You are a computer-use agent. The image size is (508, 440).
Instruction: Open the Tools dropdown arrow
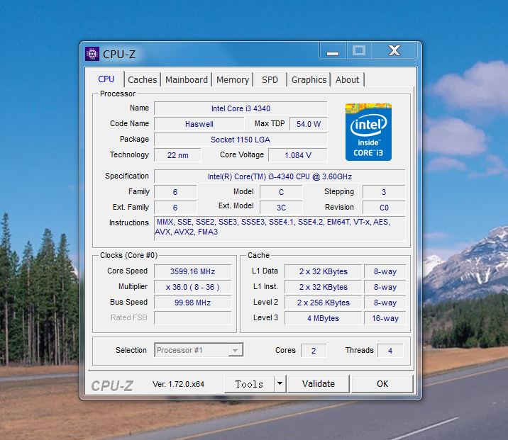tap(280, 383)
